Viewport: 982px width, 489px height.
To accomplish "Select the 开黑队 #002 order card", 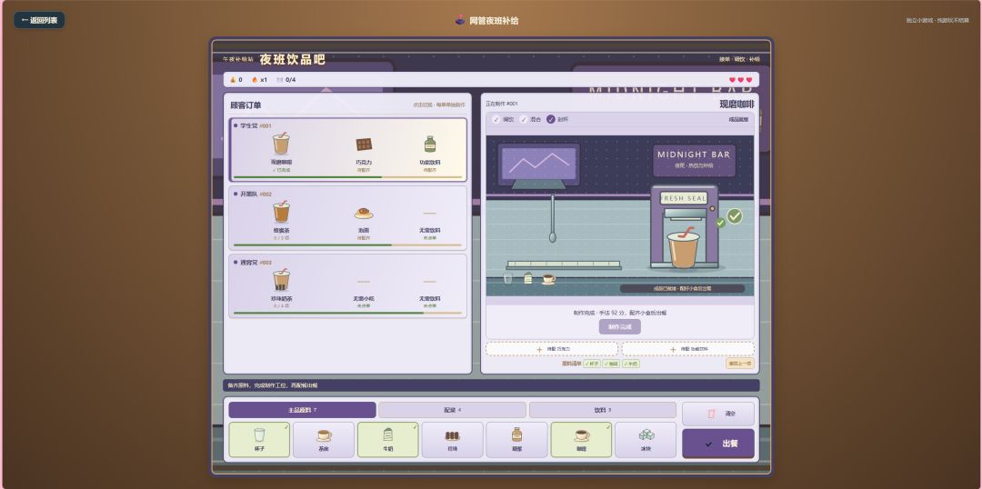I will pos(347,218).
